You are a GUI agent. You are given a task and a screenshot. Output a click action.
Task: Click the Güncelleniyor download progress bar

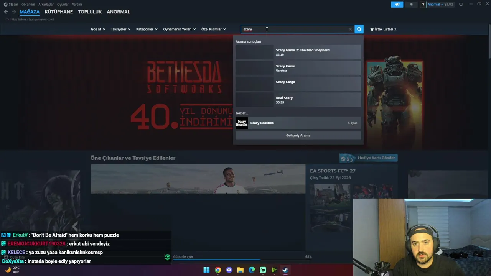click(x=242, y=260)
